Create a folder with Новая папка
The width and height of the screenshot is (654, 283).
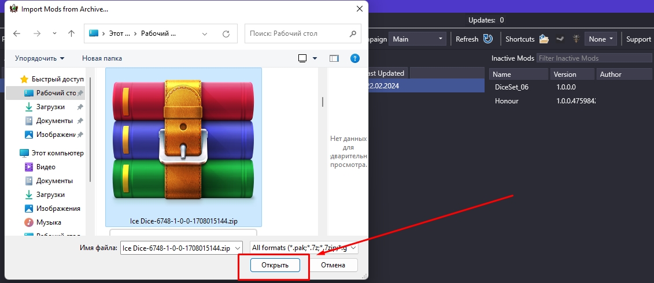102,58
